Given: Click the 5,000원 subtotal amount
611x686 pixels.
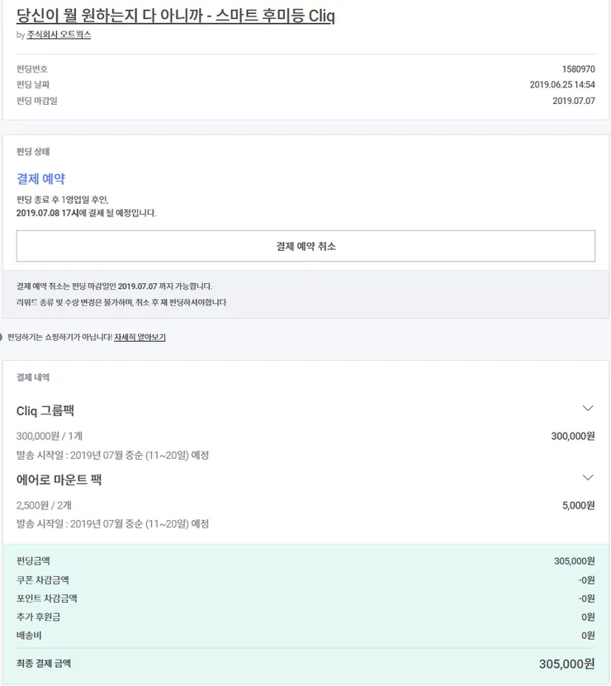Looking at the screenshot, I should coord(578,505).
